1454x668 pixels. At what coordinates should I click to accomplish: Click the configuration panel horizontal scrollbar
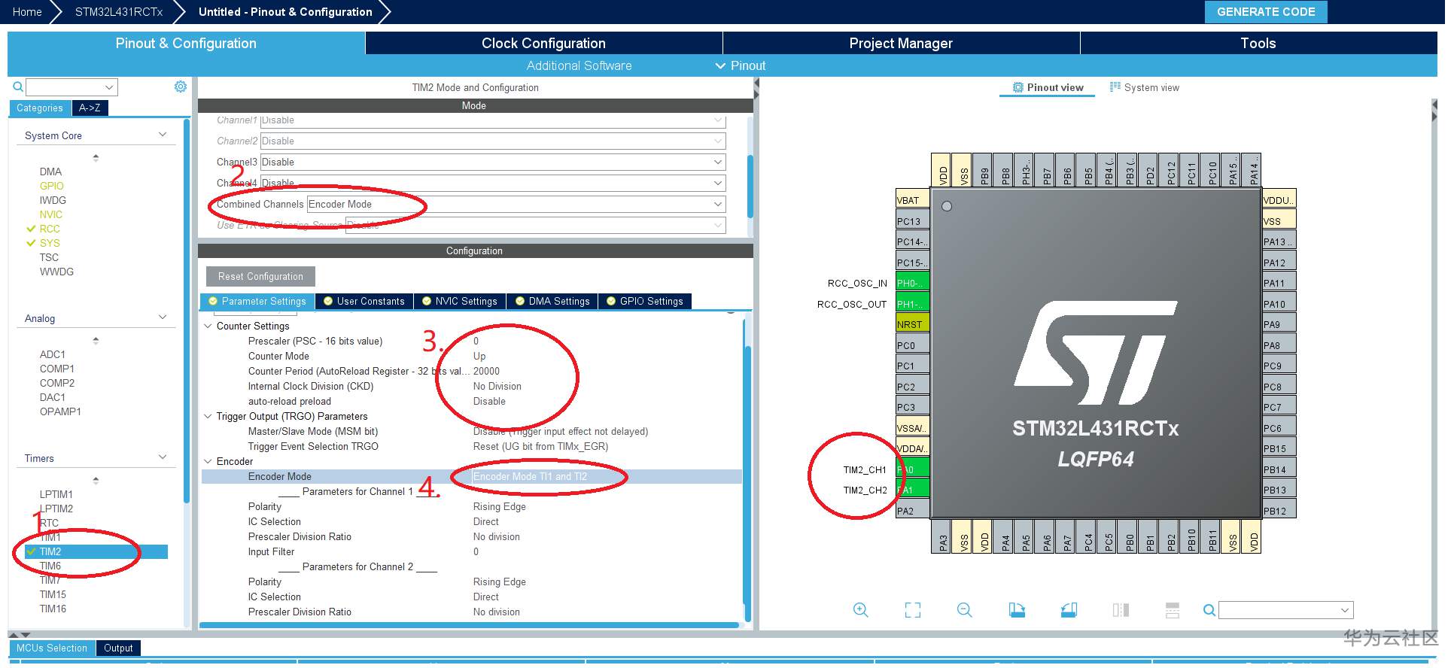(469, 625)
